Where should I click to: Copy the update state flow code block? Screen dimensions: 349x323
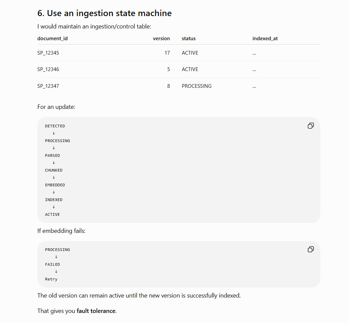[311, 126]
